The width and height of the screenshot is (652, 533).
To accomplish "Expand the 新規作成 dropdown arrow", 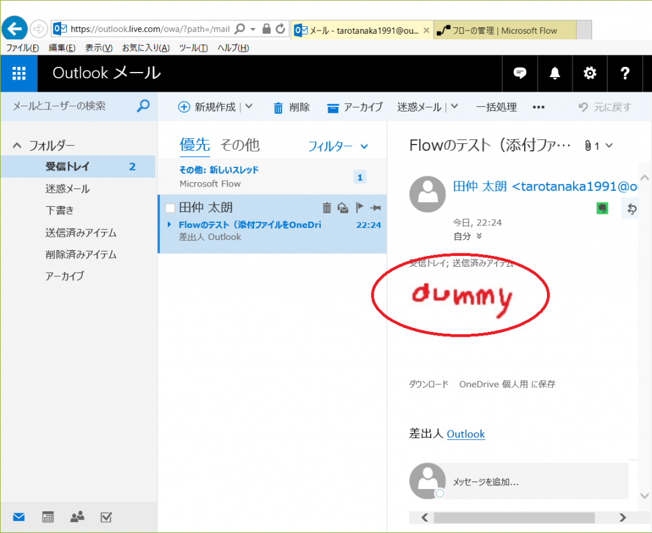I will coord(249,106).
